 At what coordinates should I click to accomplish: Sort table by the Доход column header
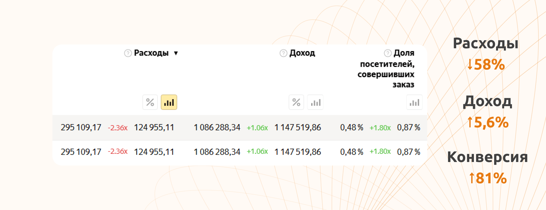pyautogui.click(x=302, y=53)
